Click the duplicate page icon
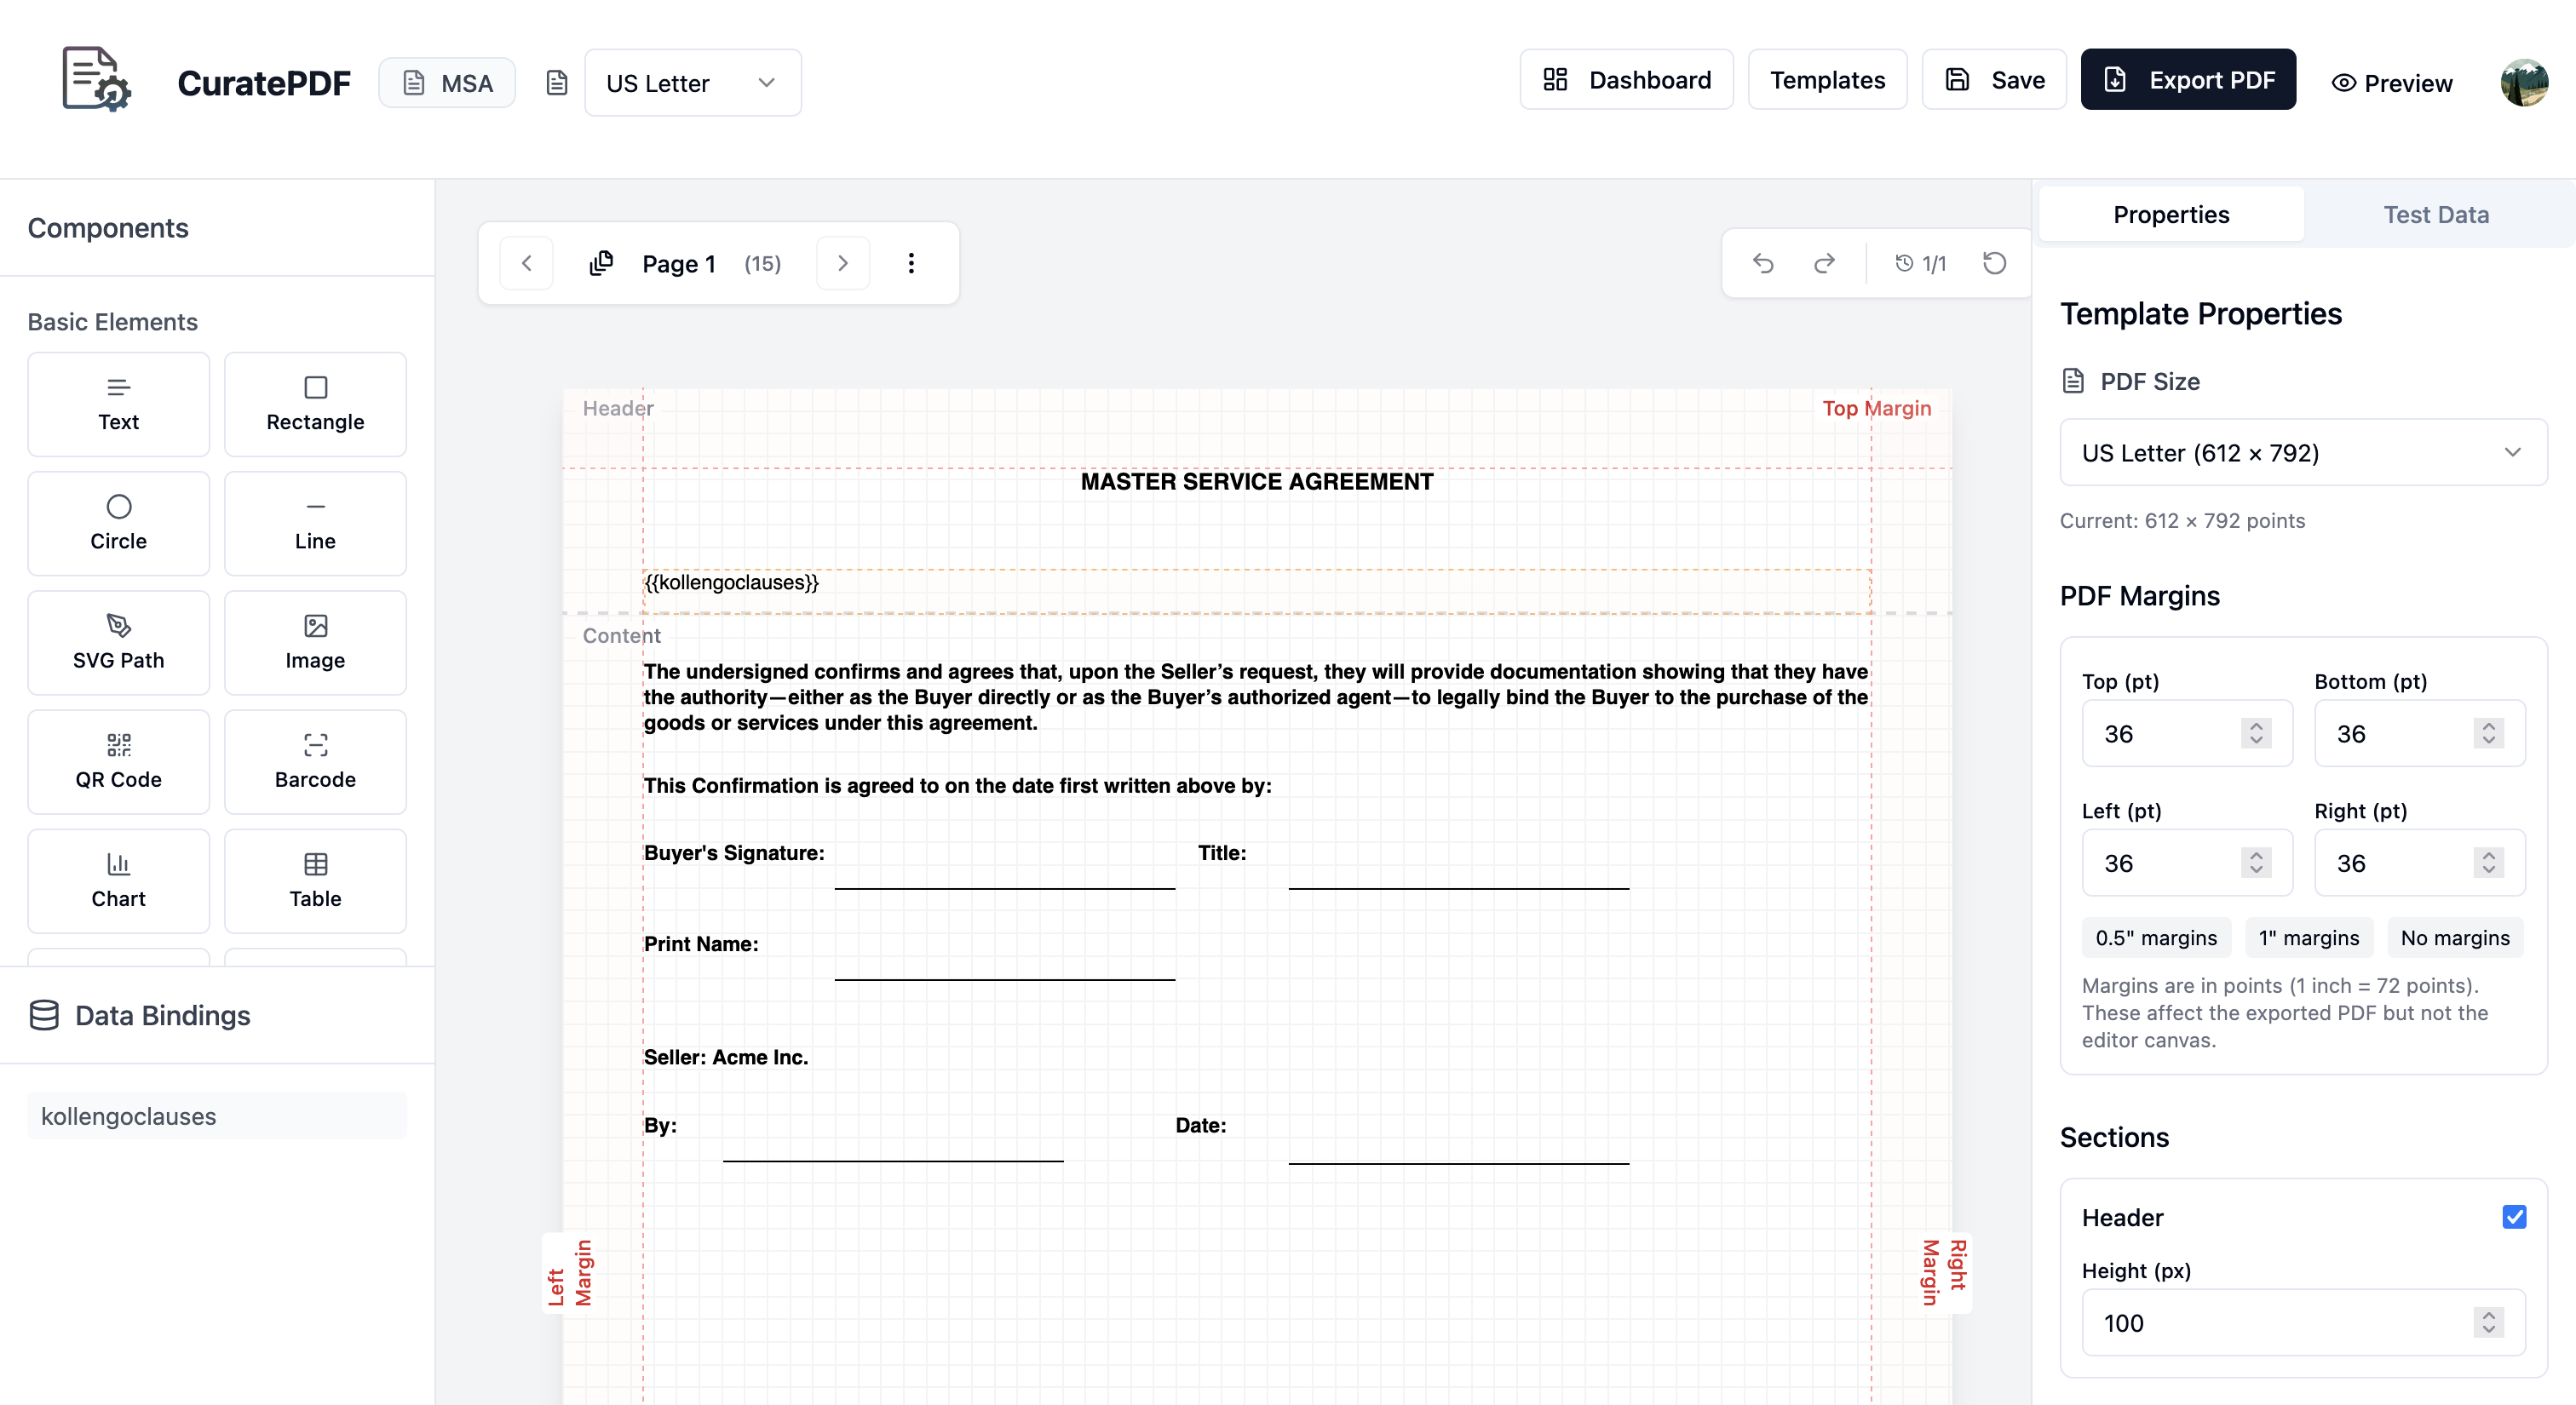 (x=601, y=263)
